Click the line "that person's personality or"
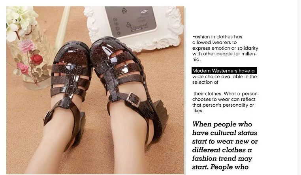Viewport: 301px width, 175px height. pyautogui.click(x=223, y=105)
